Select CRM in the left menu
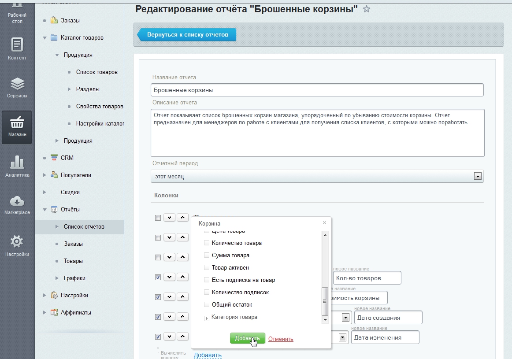The height and width of the screenshot is (359, 512). (67, 158)
